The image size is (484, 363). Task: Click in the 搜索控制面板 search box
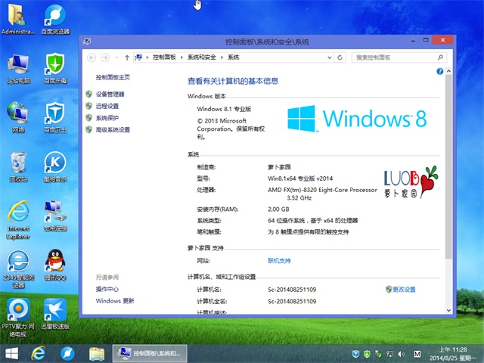pyautogui.click(x=393, y=57)
